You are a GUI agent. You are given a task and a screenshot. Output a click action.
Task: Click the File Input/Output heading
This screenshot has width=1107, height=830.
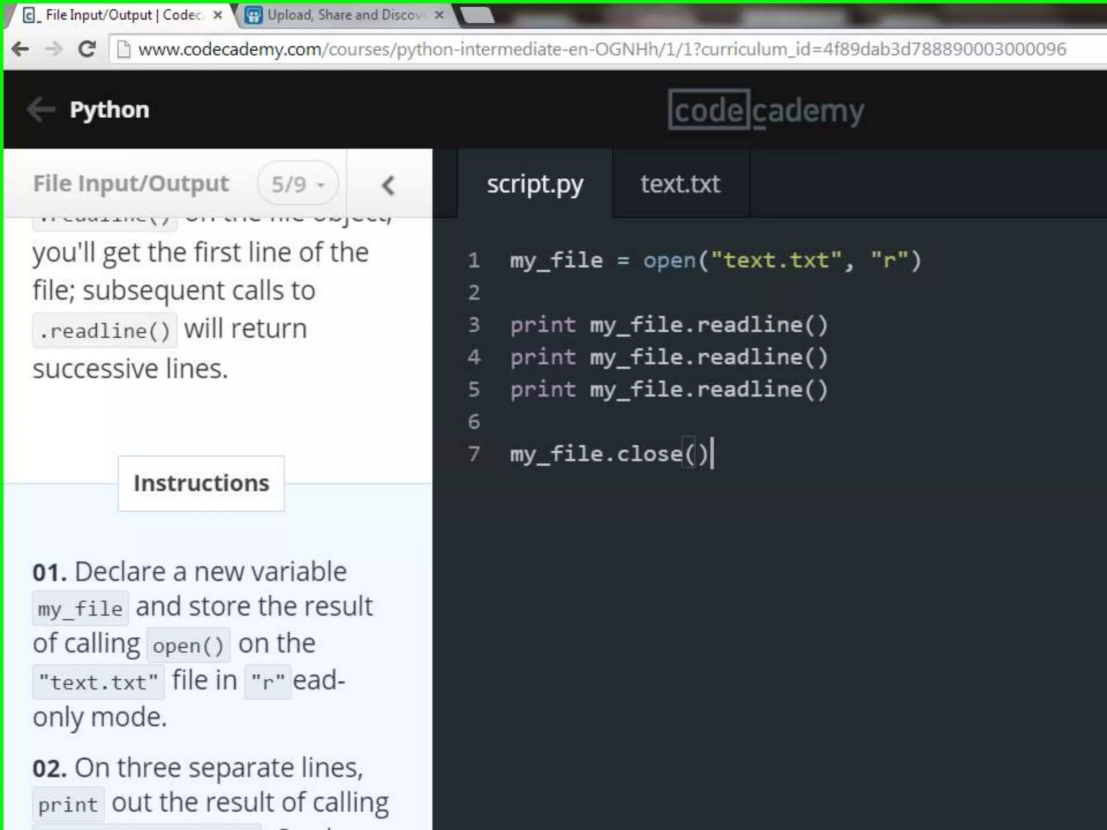[x=131, y=184]
